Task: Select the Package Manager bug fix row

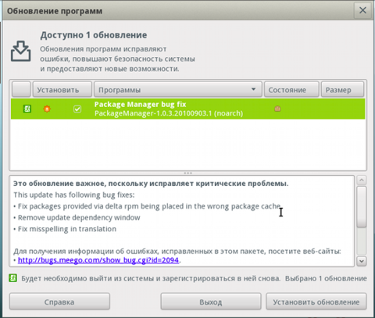Action: click(187, 109)
